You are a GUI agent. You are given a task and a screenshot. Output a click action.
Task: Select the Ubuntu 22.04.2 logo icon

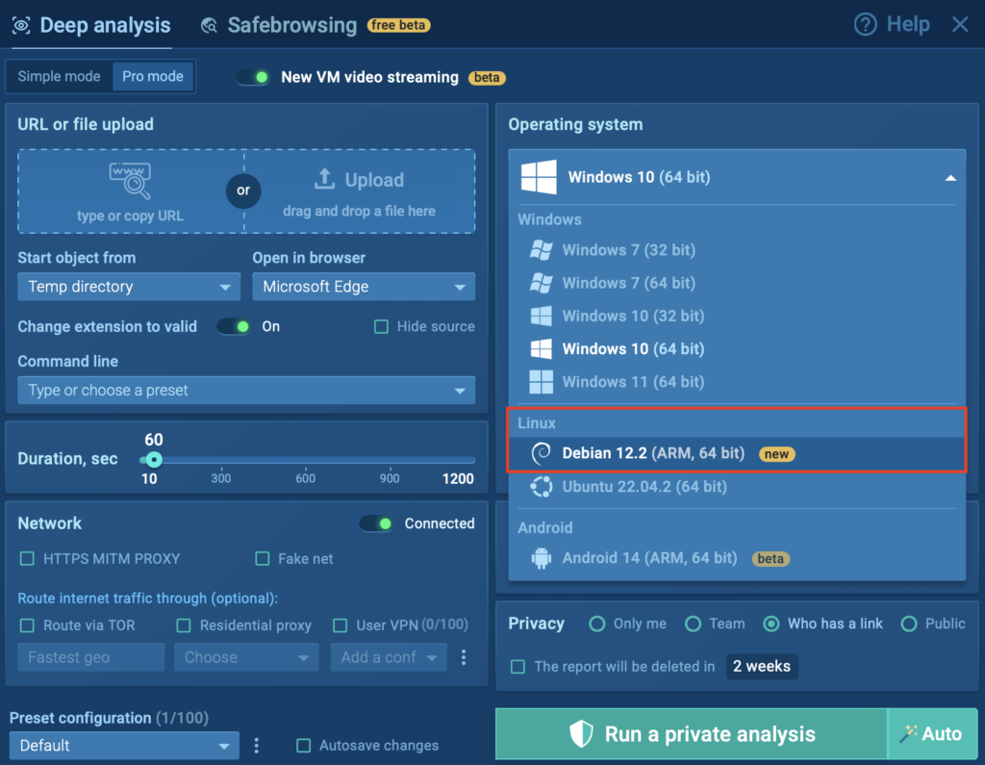pyautogui.click(x=542, y=487)
